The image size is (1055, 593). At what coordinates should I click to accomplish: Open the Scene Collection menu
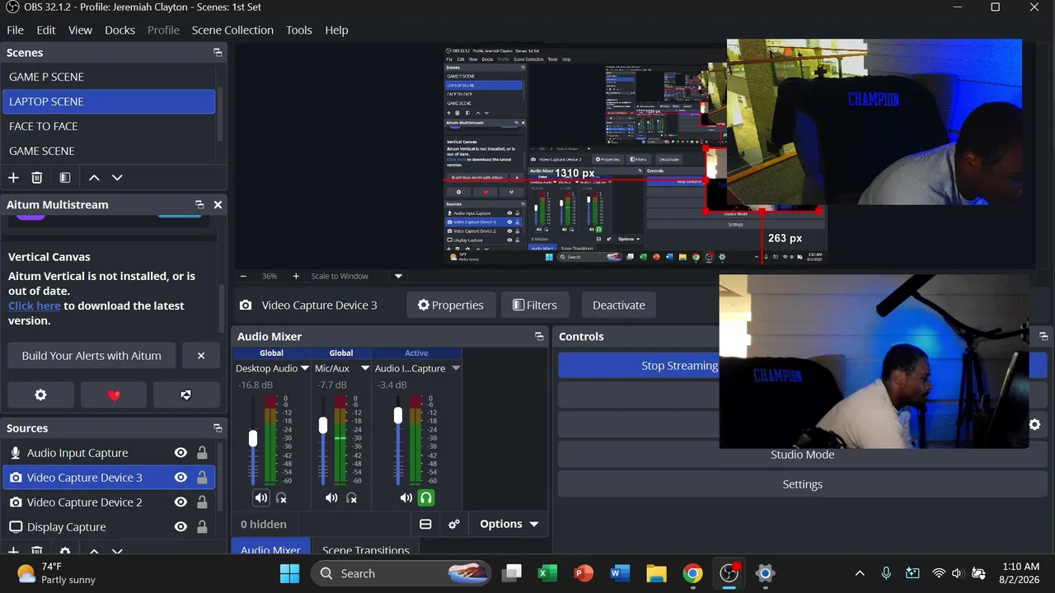point(232,30)
